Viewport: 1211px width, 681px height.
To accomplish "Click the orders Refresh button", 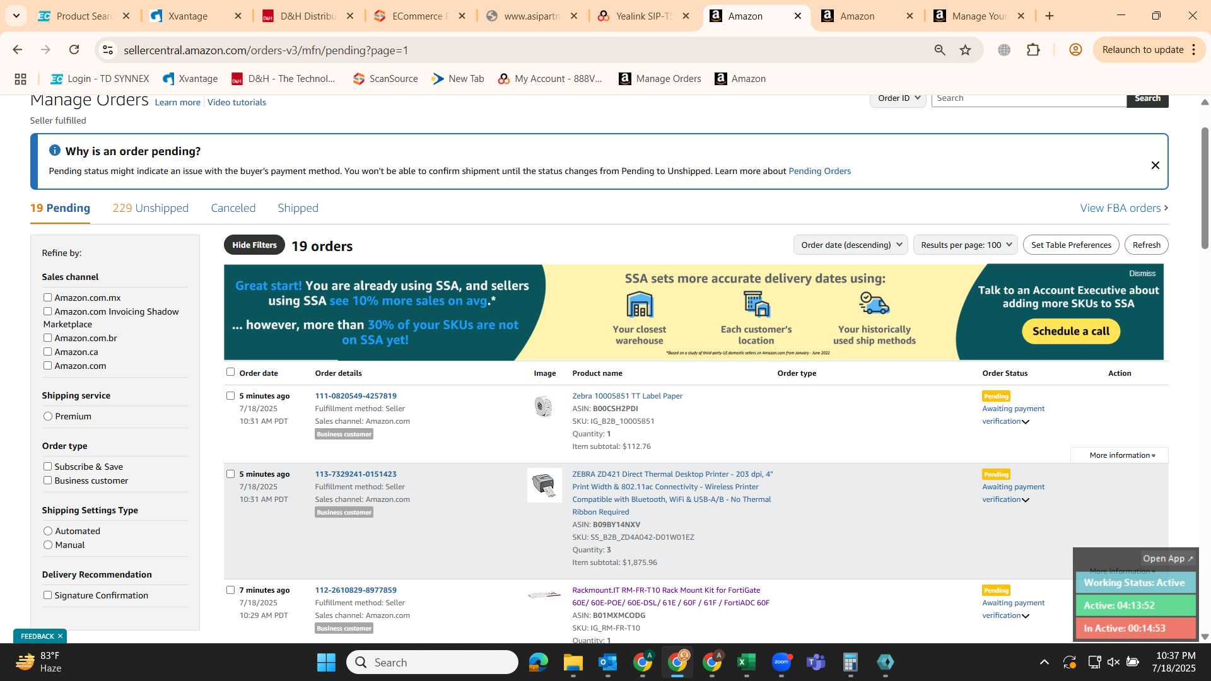I will (1146, 245).
